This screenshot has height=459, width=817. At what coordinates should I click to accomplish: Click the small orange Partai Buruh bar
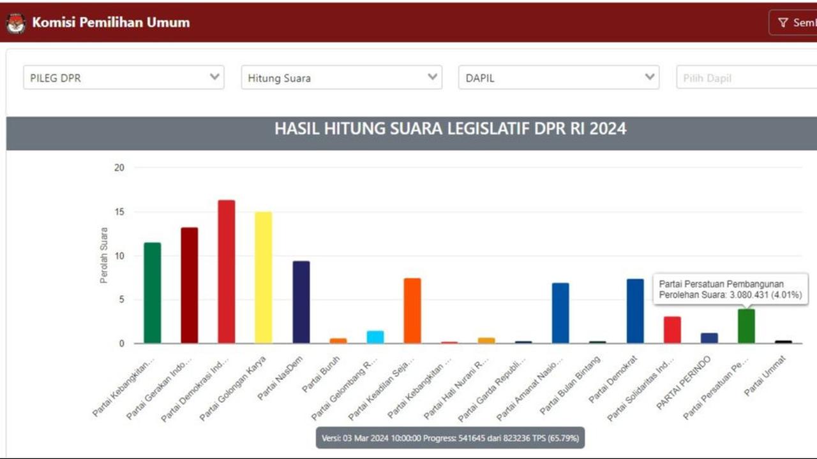pyautogui.click(x=338, y=340)
